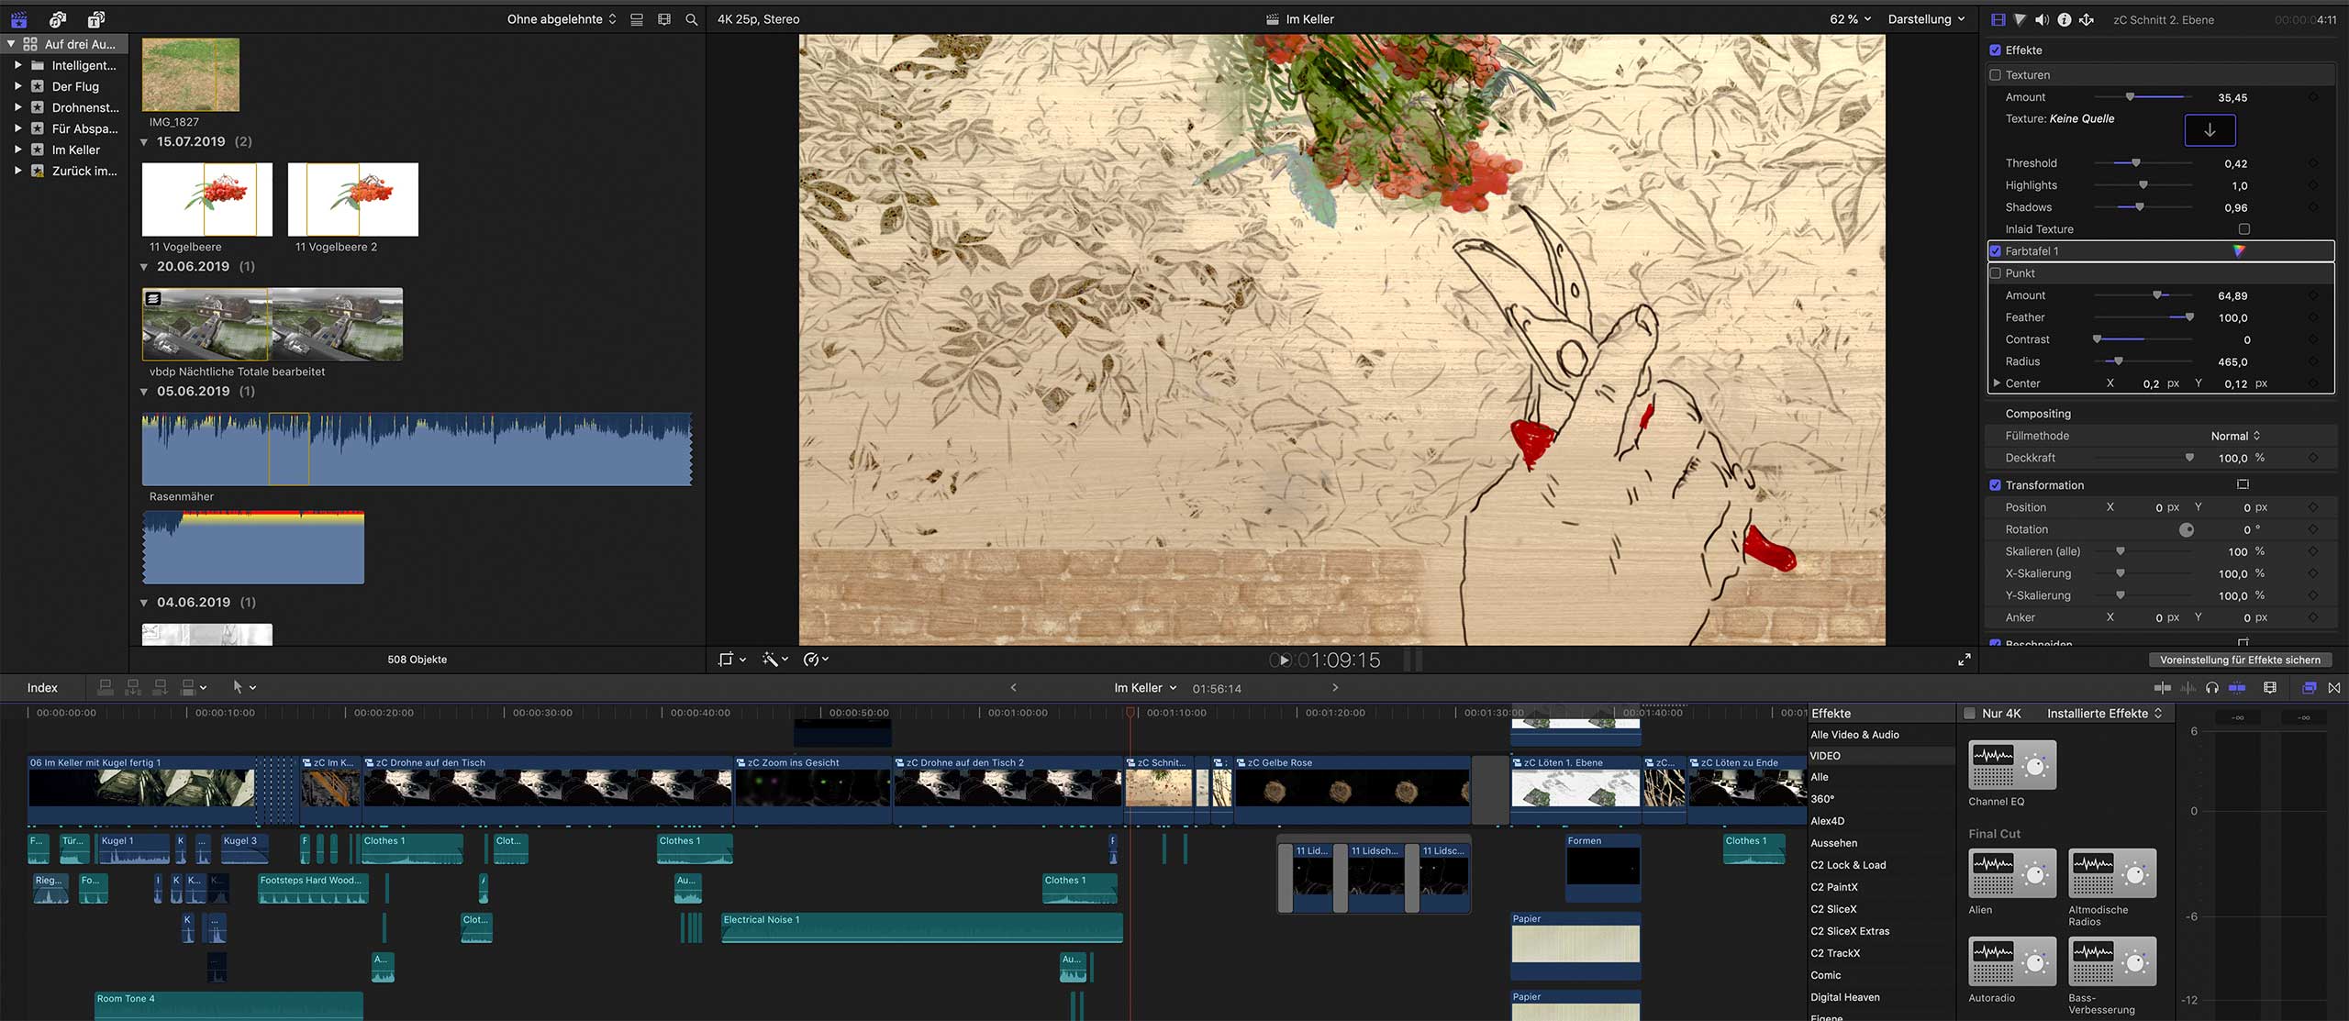Select the Comic effects category
2349x1021 pixels.
point(1826,975)
